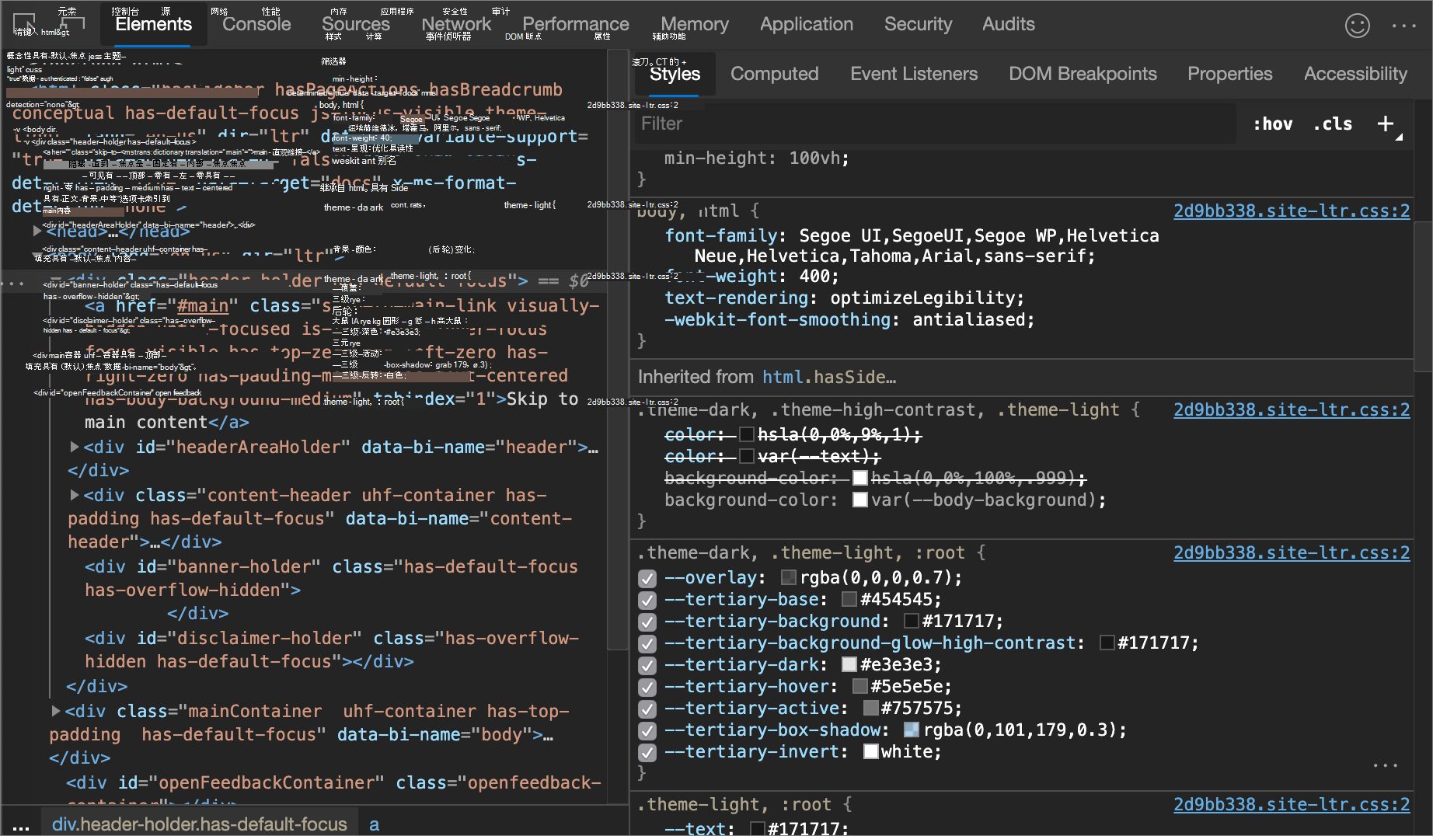Switch to the DOM Breakpoints pane
This screenshot has height=836, width=1433.
1083,74
